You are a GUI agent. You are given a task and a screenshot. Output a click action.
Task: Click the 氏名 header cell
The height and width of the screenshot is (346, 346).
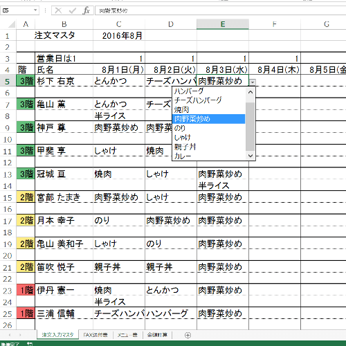(64, 70)
